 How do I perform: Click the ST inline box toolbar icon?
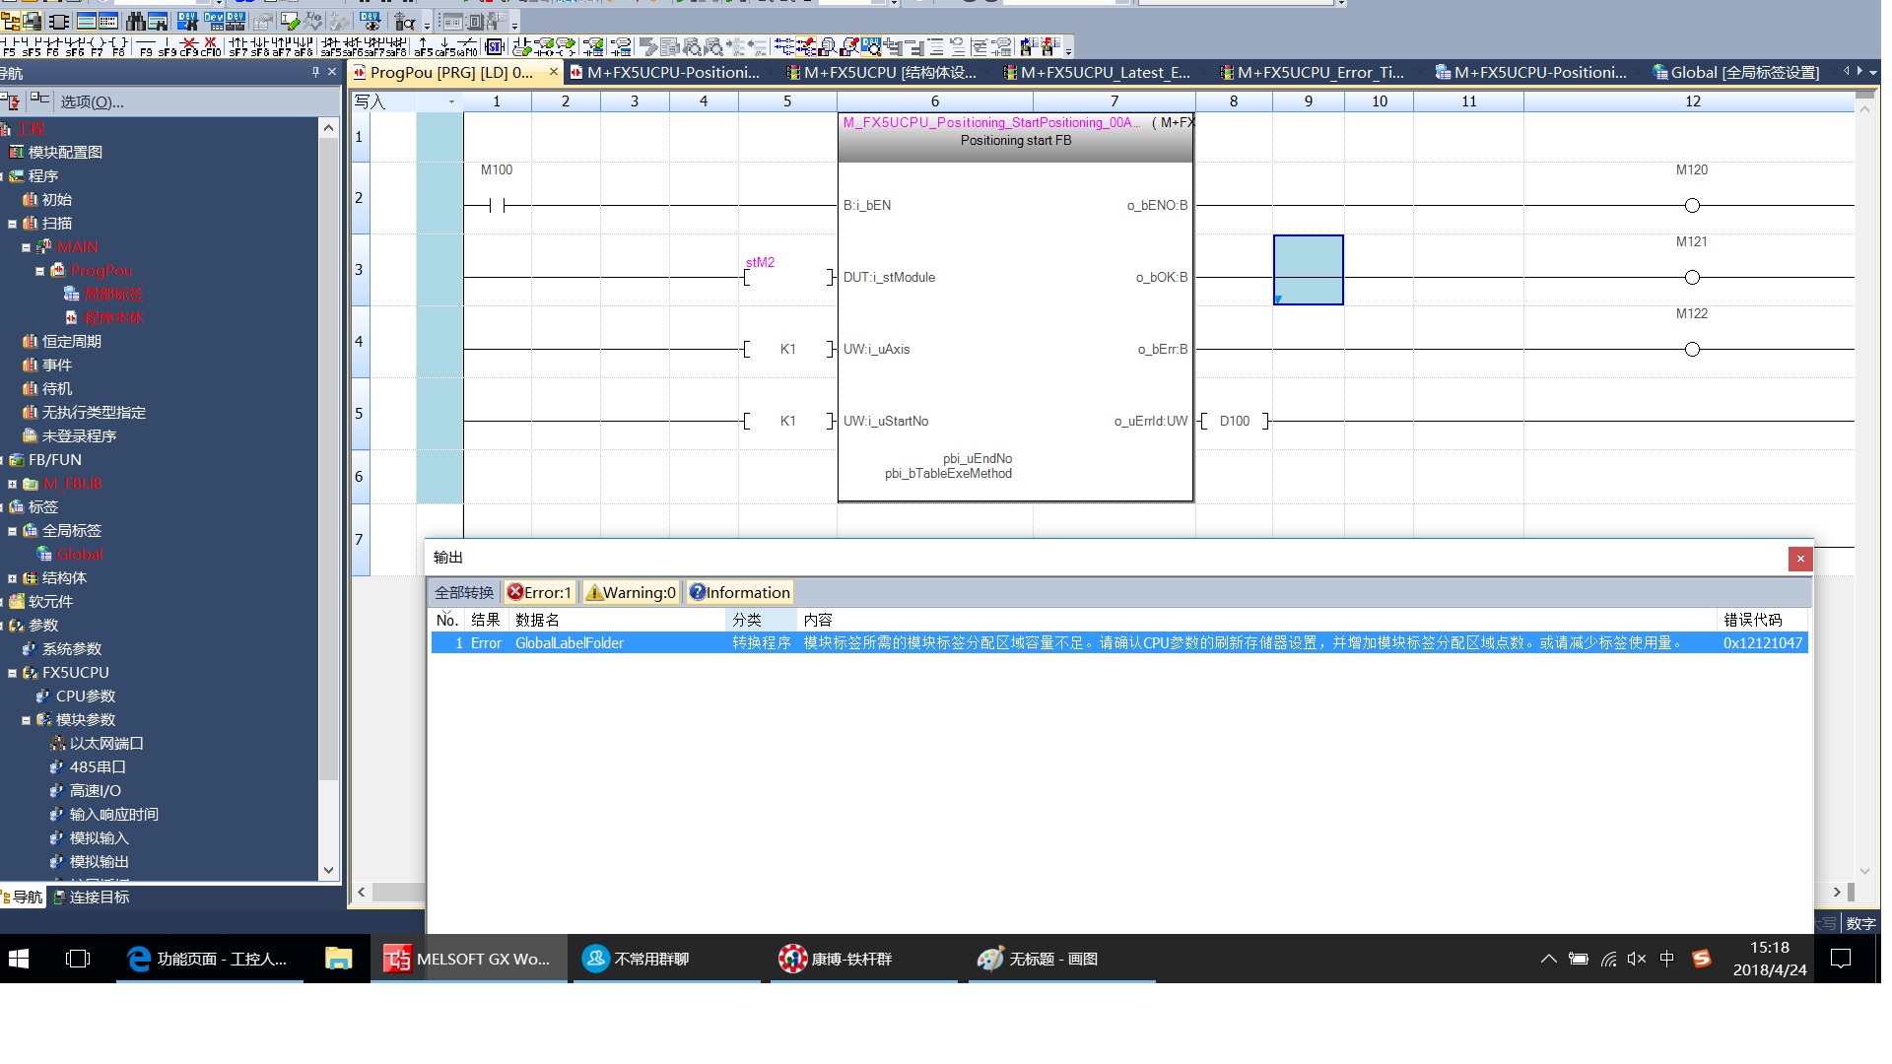[x=495, y=46]
